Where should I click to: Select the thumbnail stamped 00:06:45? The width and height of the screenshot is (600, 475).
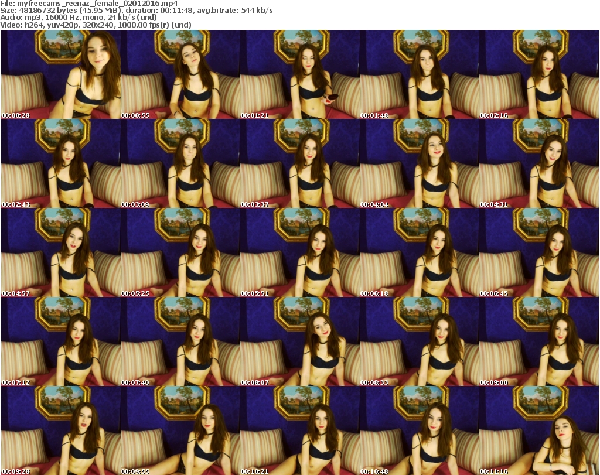pos(539,253)
